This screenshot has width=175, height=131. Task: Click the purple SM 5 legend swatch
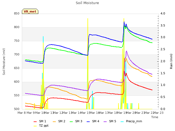tap(105, 122)
